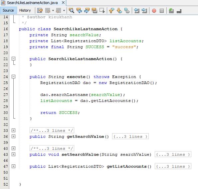Click Shift Line Left icon
Image resolution: width=198 pixels, height=189 pixels.
pos(137,11)
